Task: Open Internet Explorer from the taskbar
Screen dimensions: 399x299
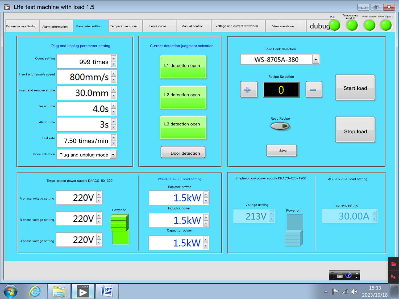Action: [35, 291]
